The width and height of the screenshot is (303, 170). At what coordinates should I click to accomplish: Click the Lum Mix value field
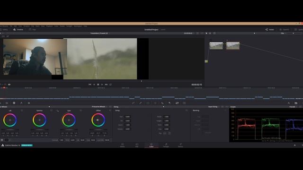point(107,140)
